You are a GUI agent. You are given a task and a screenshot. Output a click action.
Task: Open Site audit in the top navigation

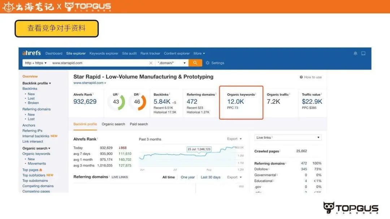129,53
